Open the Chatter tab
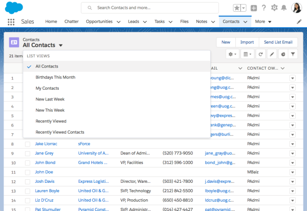 (x=72, y=22)
